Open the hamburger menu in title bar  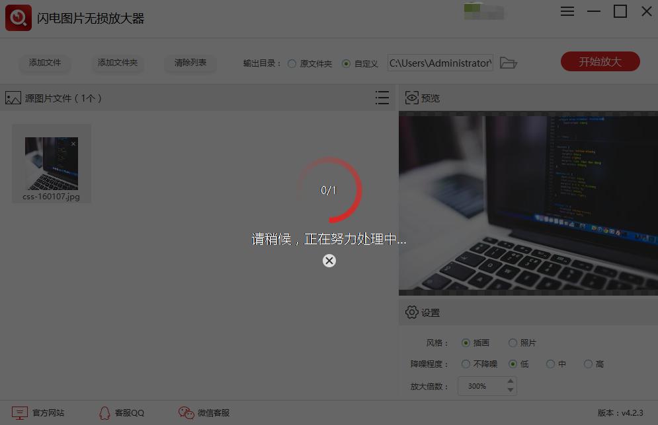tap(567, 11)
